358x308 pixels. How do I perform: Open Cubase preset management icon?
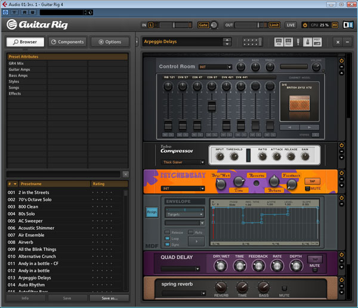click(x=90, y=13)
